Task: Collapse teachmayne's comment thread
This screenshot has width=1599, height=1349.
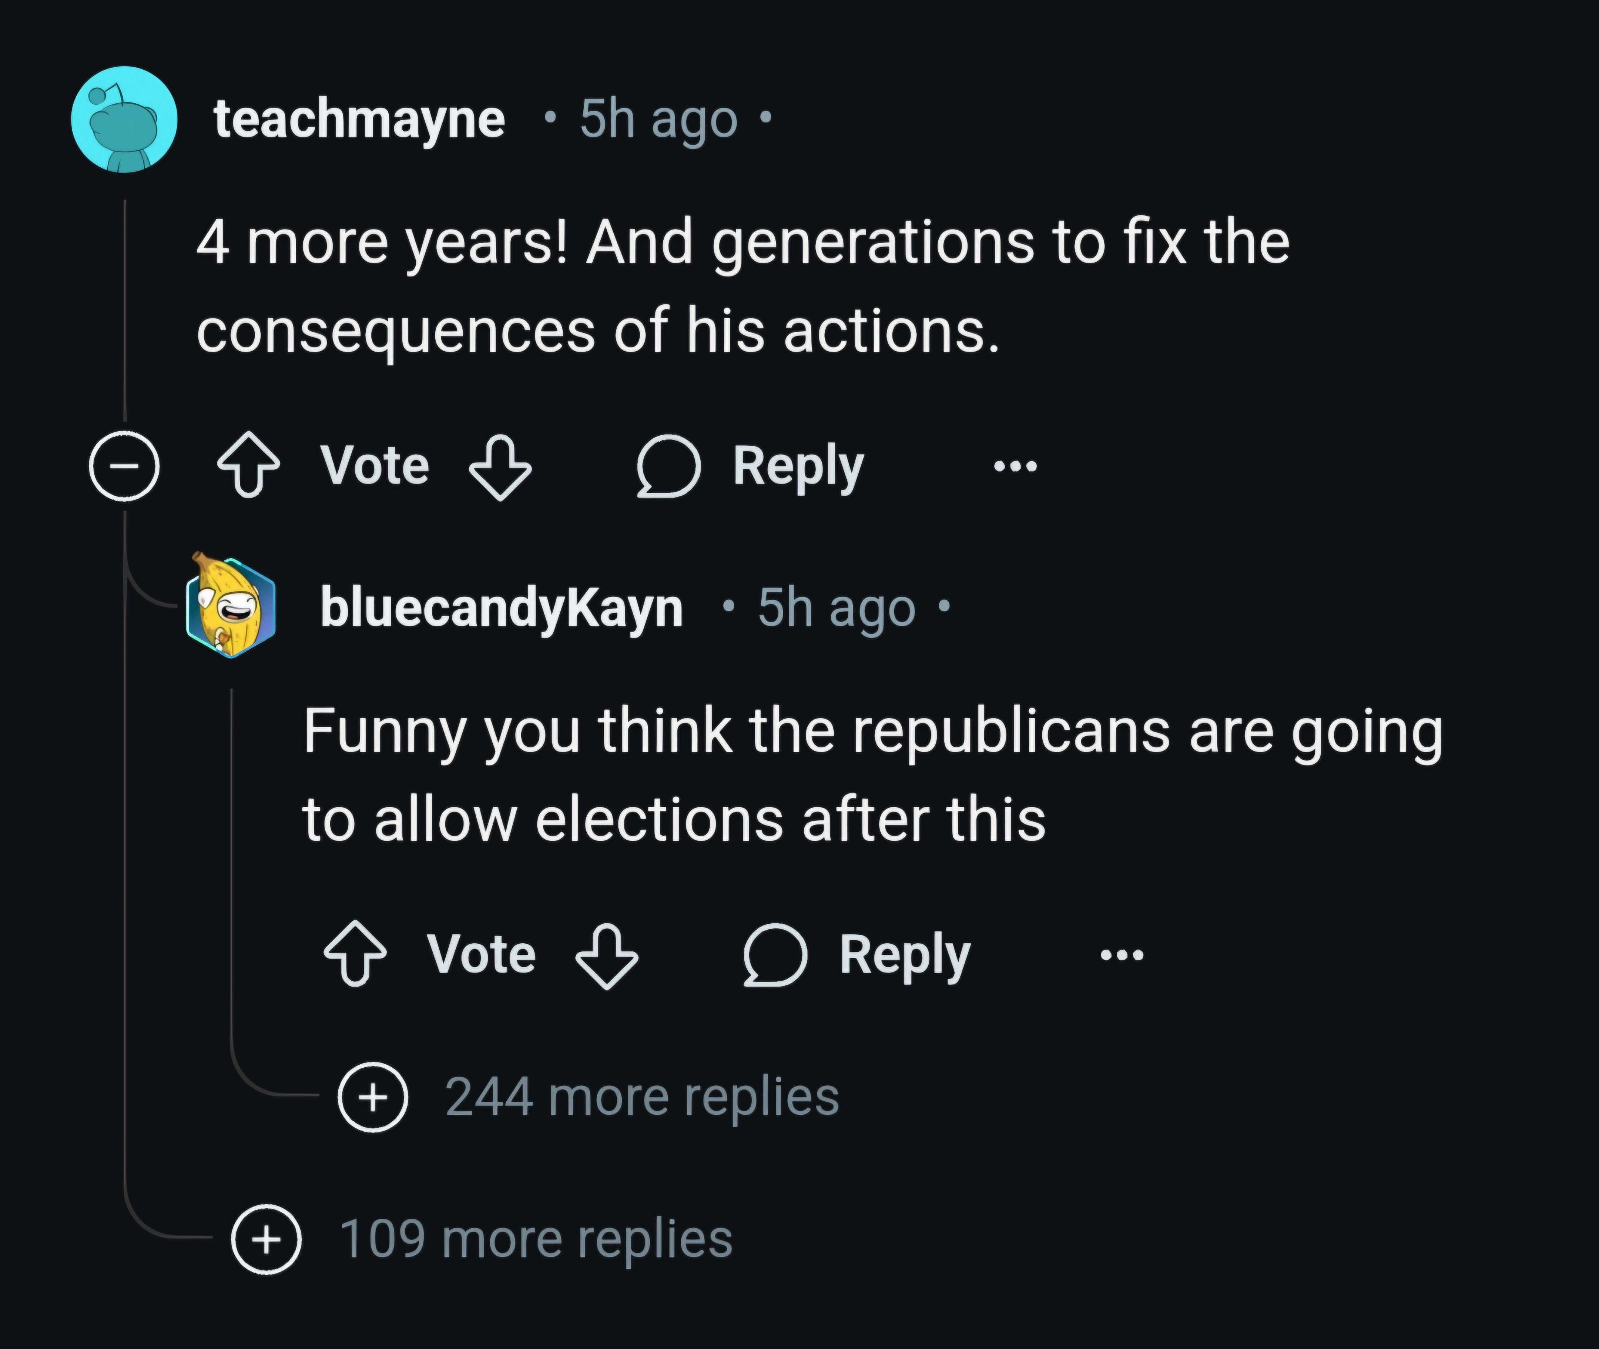Action: (124, 466)
